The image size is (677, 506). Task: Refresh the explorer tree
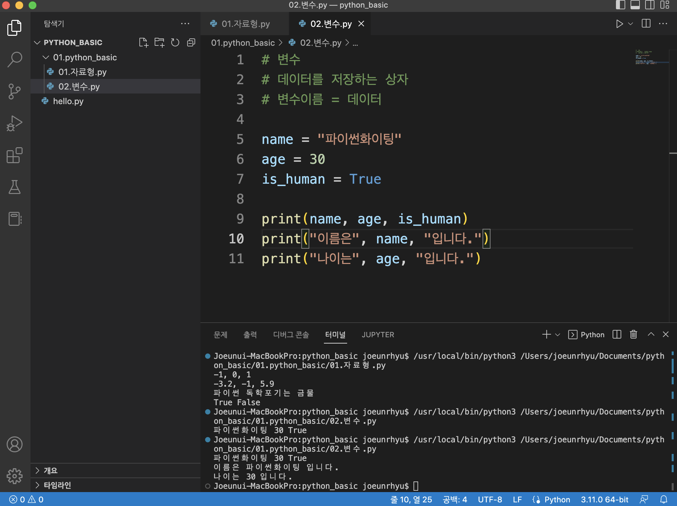click(x=175, y=42)
